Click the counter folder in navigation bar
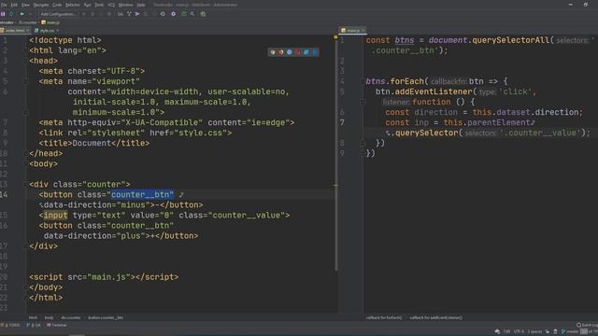This screenshot has height=336, width=598. (x=28, y=22)
